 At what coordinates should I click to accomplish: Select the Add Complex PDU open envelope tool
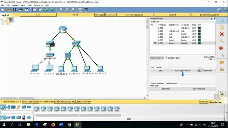[x=222, y=69]
